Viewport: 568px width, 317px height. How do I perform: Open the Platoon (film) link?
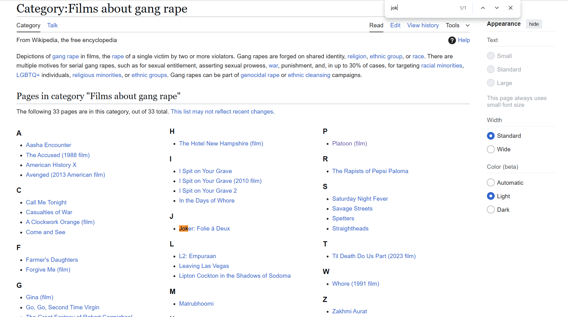349,144
